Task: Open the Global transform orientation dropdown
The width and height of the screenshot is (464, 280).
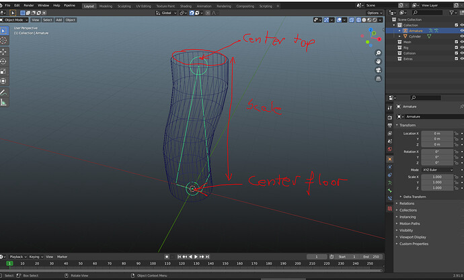Action: (166, 13)
